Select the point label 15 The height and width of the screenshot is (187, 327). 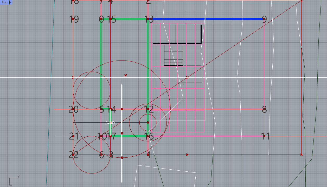coord(111,19)
